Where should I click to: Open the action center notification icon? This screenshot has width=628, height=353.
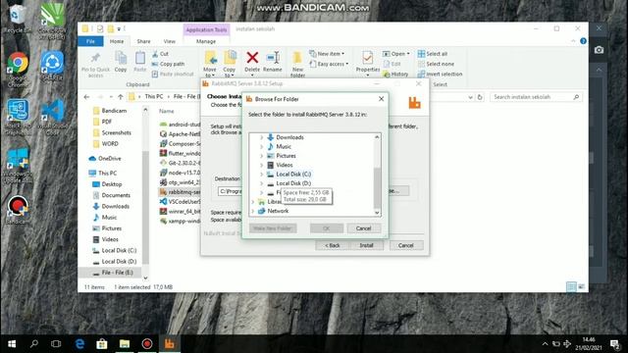pos(615,344)
